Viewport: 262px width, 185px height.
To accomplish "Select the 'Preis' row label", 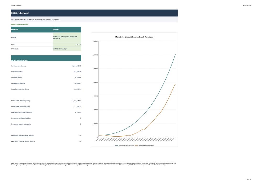I will pos(13,44).
